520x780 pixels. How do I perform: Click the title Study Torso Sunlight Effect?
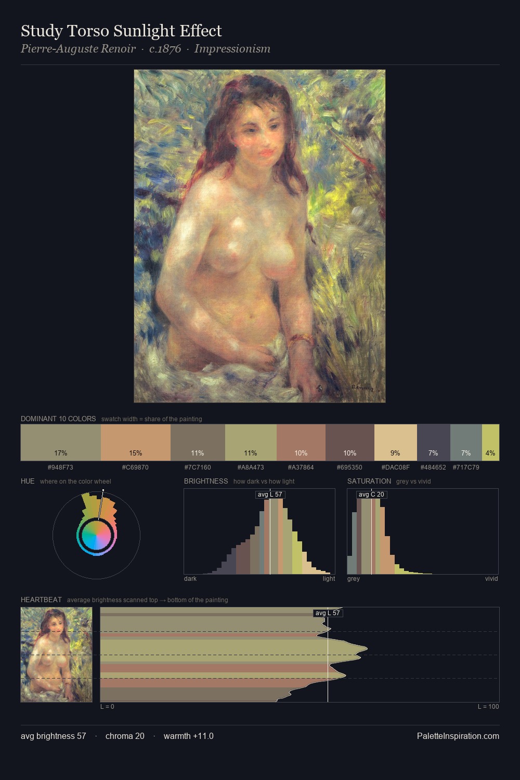(121, 31)
